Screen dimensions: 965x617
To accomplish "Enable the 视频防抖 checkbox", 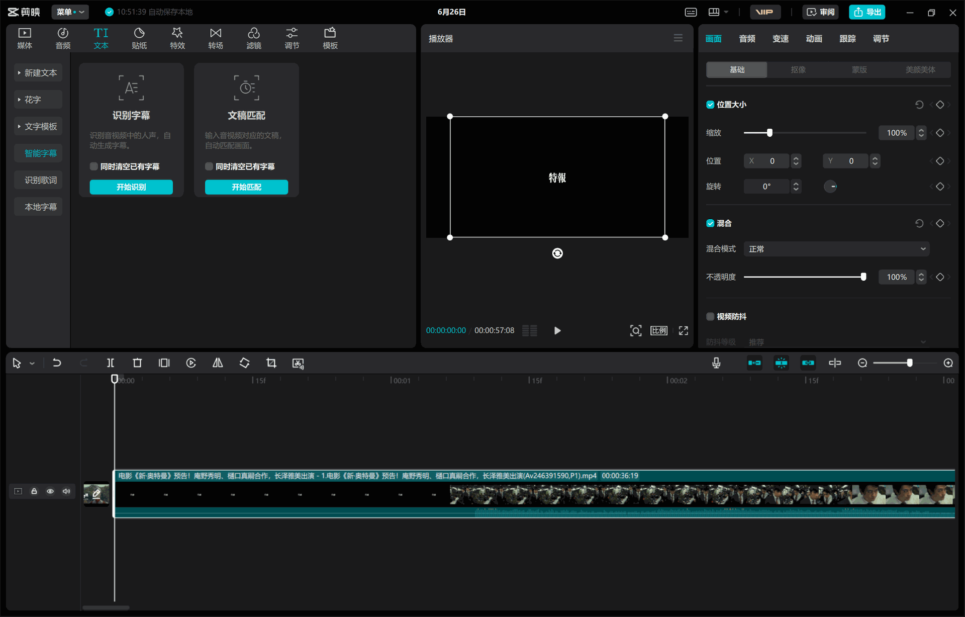I will tap(710, 316).
